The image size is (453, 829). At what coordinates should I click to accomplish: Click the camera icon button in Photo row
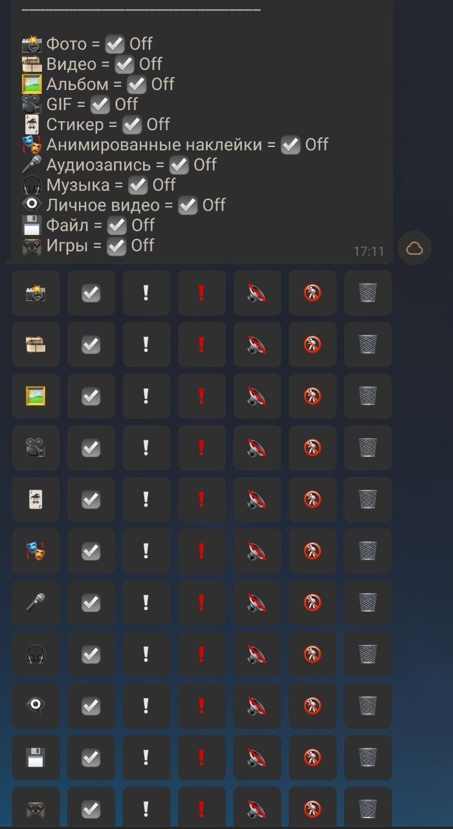pos(36,293)
